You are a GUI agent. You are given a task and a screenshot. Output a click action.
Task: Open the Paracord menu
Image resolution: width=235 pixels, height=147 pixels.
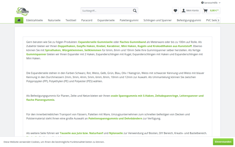(87, 20)
